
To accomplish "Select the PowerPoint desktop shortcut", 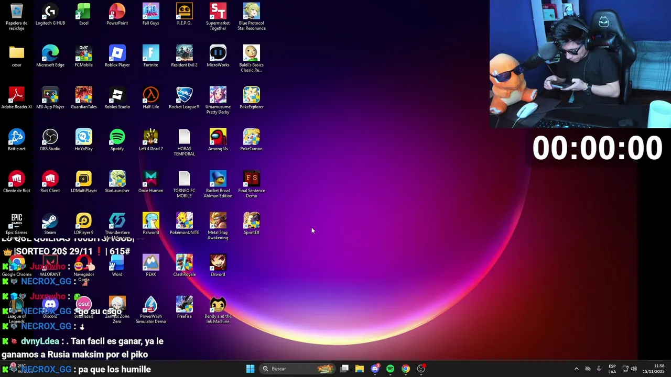I will point(117,14).
